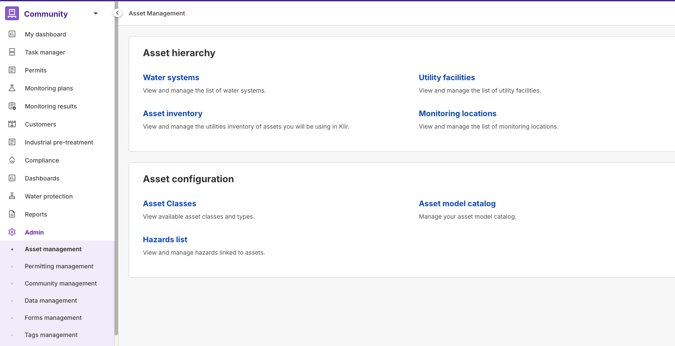This screenshot has height=346, width=675.
Task: Click the Admin gear icon
Action: pos(12,232)
